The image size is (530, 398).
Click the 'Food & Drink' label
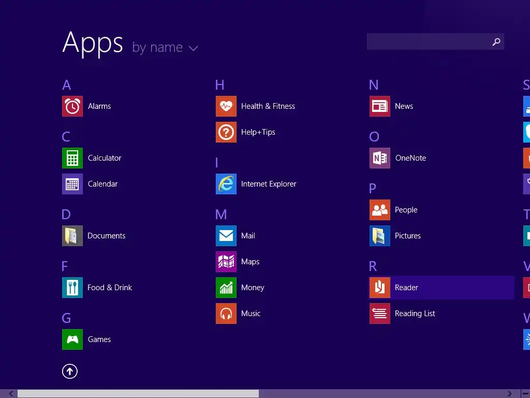tap(110, 288)
